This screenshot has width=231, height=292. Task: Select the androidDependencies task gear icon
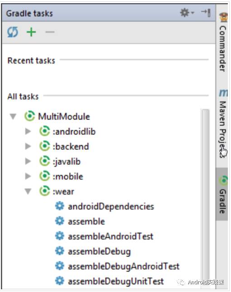click(60, 206)
